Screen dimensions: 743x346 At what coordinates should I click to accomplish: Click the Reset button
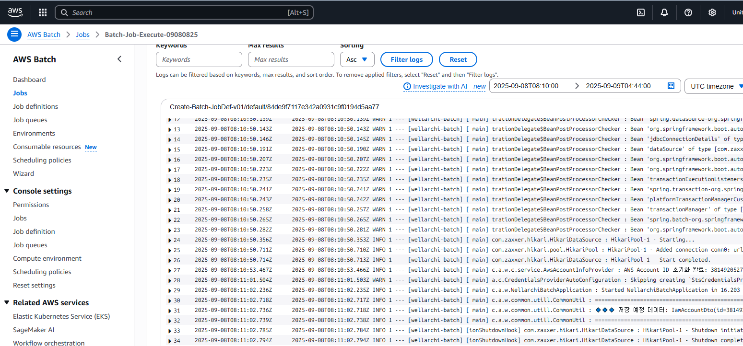[x=458, y=59]
